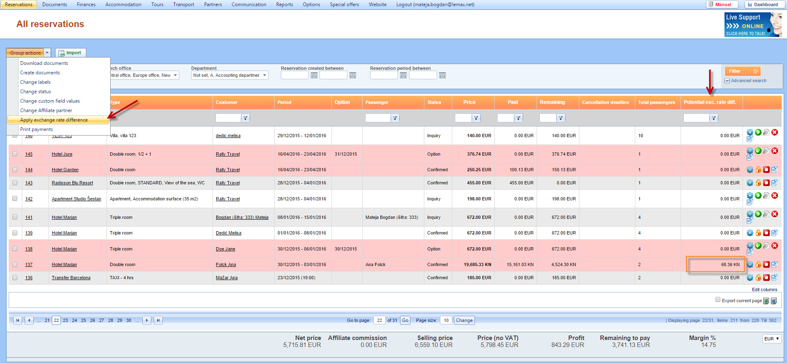Viewport: 787px width, 363px height.
Task: Click the Import button
Action: click(71, 53)
